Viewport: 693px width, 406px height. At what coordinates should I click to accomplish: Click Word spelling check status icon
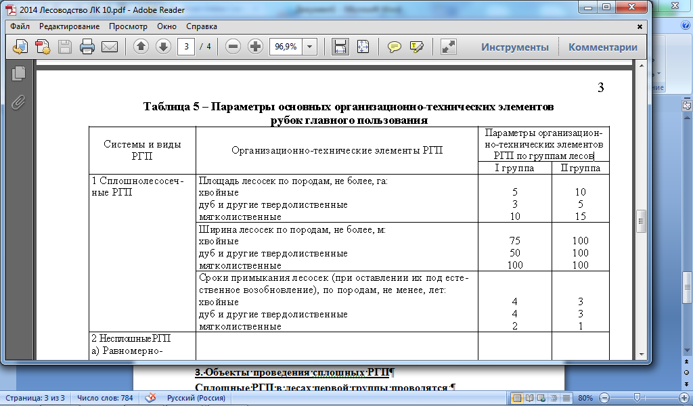coord(150,398)
